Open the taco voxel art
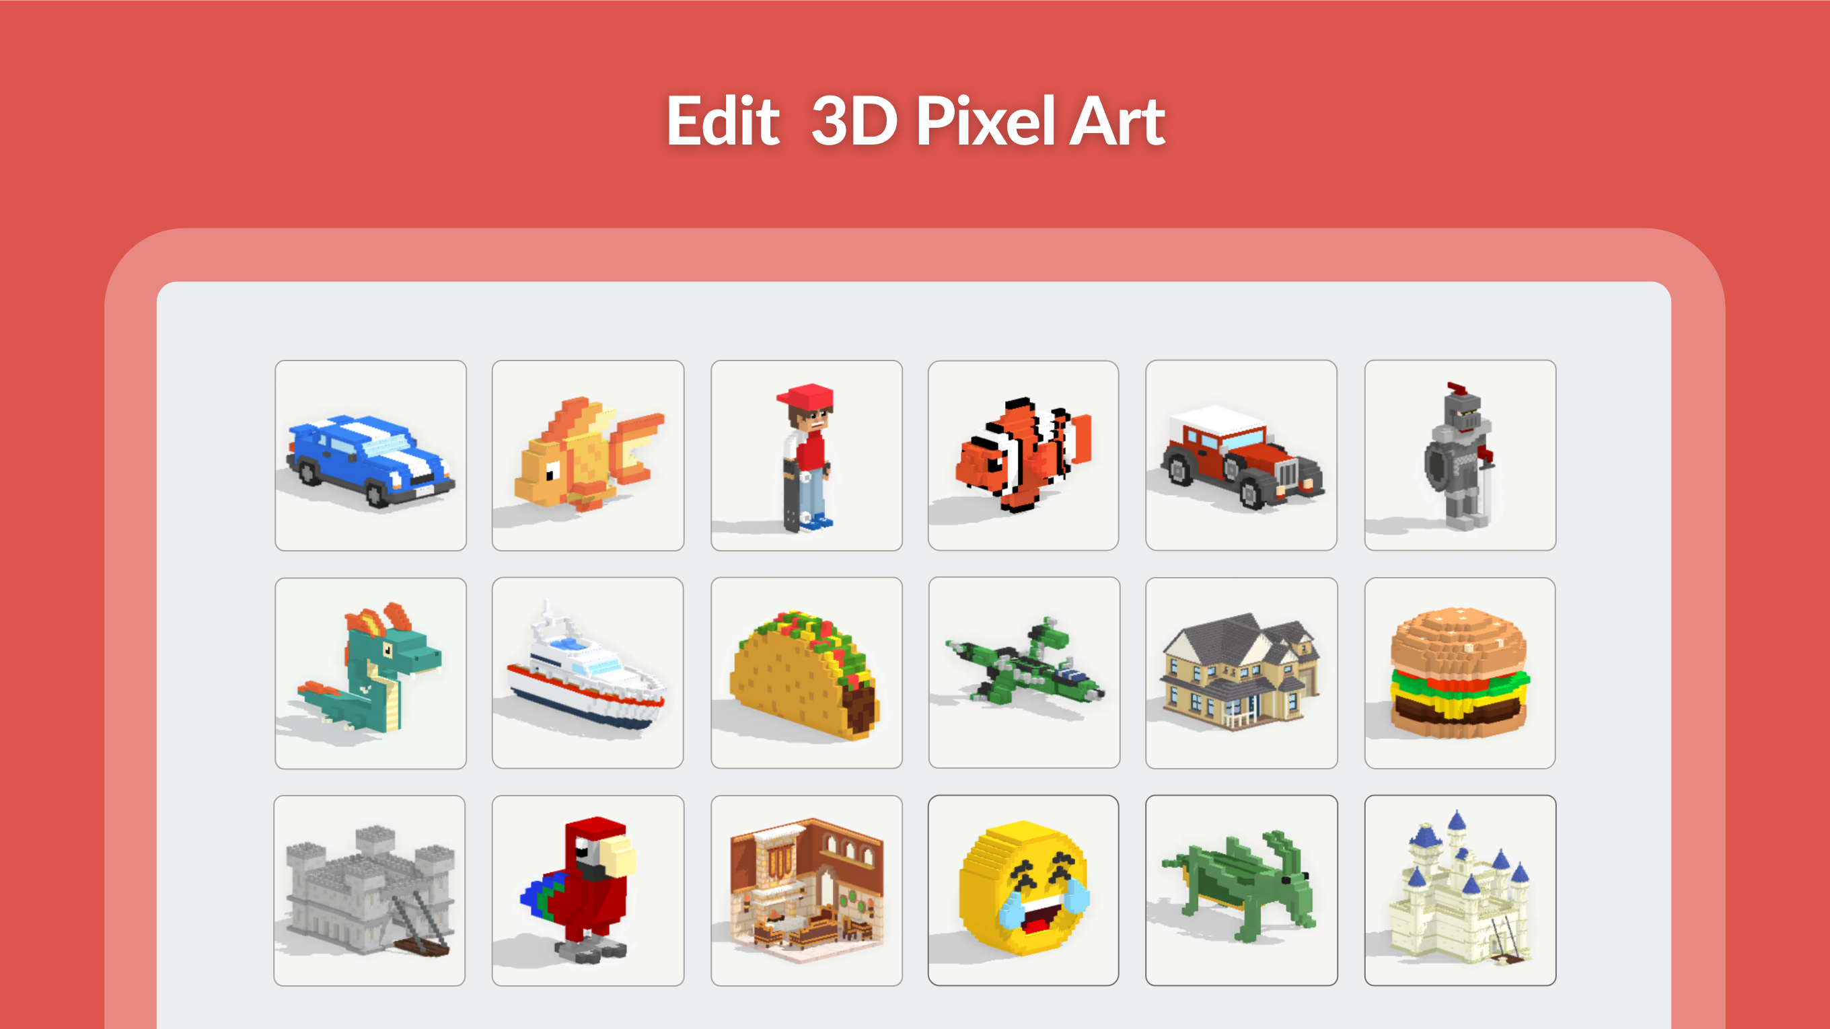 coord(806,673)
